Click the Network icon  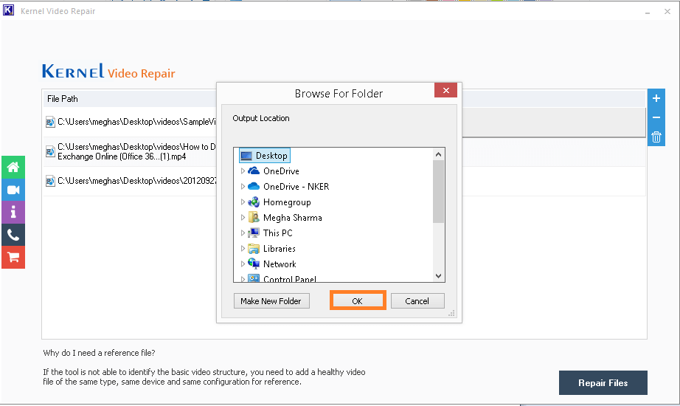point(254,264)
